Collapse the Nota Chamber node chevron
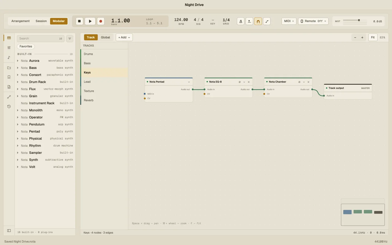 pyautogui.click(x=304, y=82)
